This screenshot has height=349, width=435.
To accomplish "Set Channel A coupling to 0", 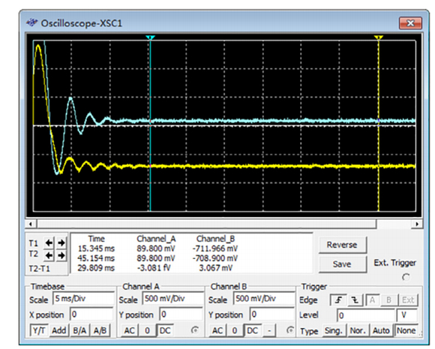I will pyautogui.click(x=147, y=330).
